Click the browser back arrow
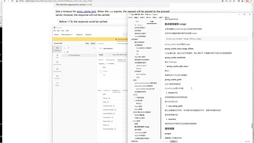This screenshot has height=143, width=254. pos(4,1)
